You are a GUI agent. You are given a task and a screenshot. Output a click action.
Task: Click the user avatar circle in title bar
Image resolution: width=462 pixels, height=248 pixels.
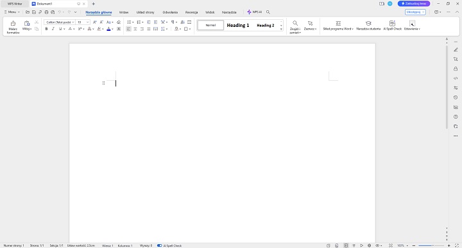click(x=390, y=4)
